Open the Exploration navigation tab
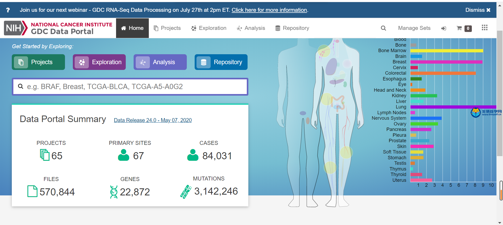This screenshot has height=225, width=503. click(x=209, y=28)
